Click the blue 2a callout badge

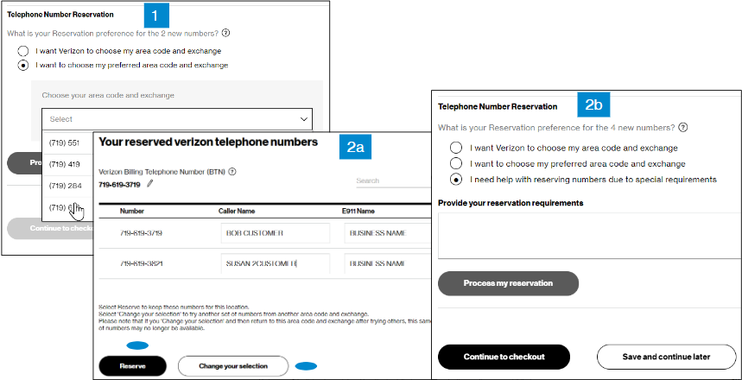tap(356, 147)
